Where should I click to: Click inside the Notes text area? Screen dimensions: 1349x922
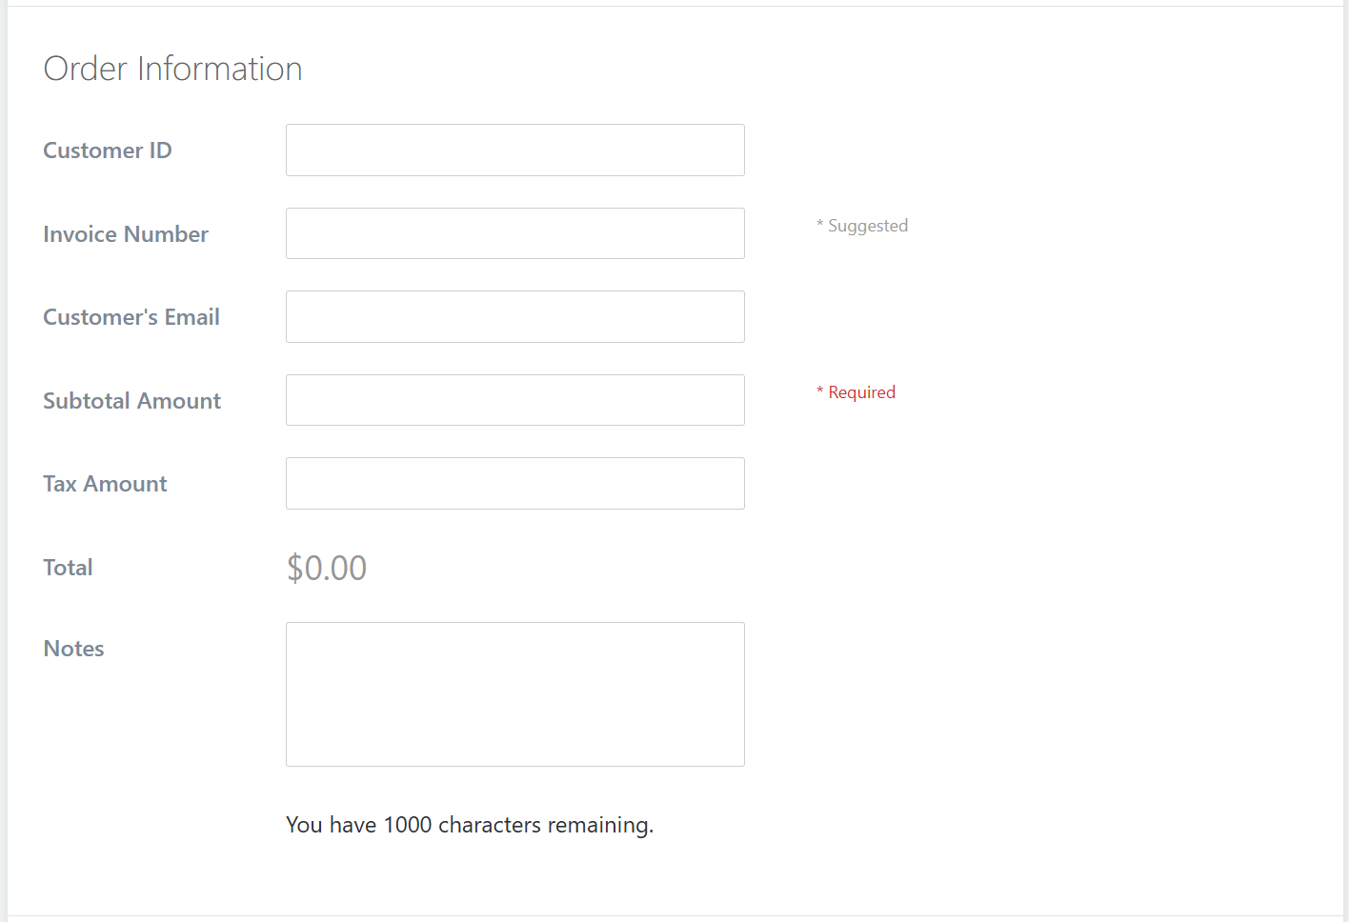coord(514,694)
